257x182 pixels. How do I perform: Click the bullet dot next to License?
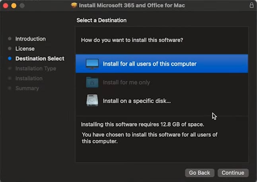click(10, 49)
